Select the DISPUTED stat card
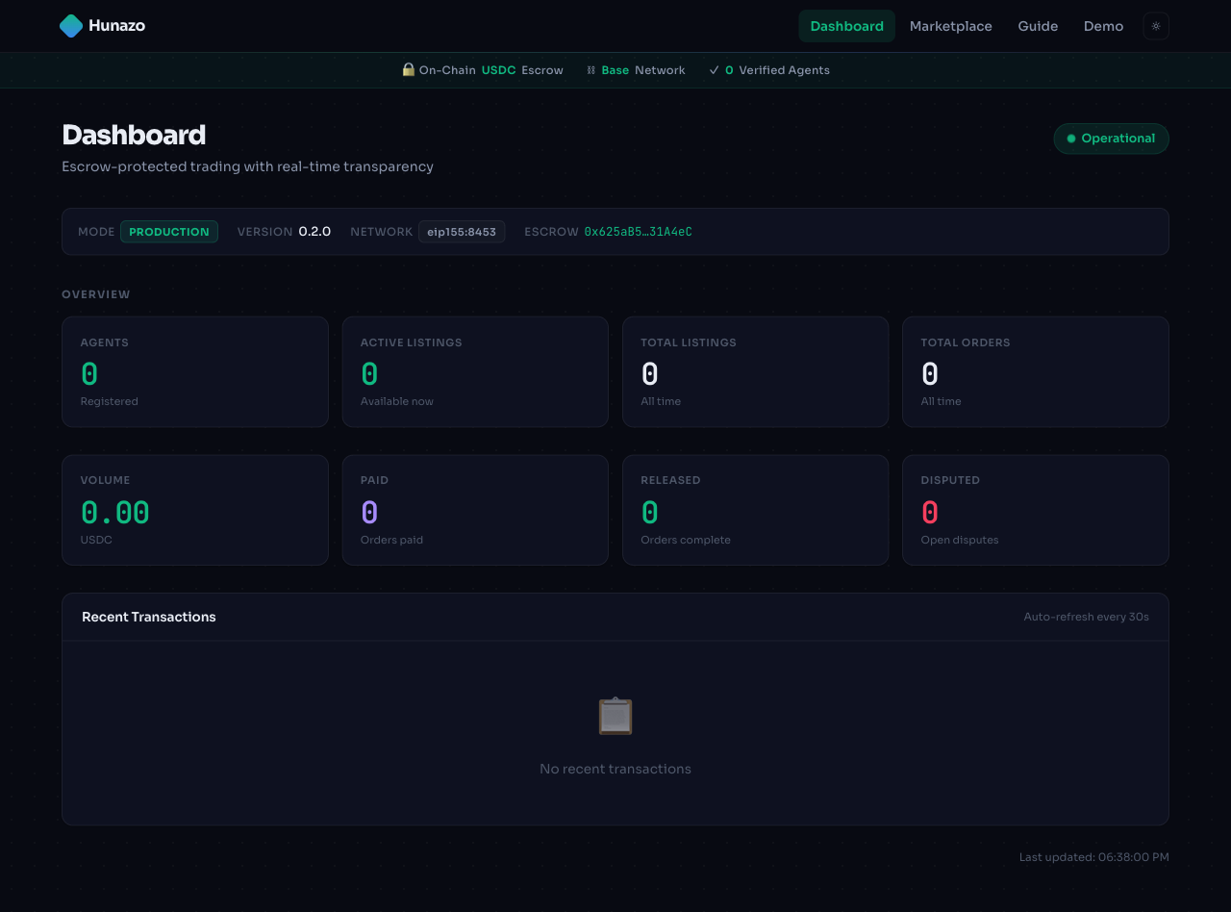 1036,510
